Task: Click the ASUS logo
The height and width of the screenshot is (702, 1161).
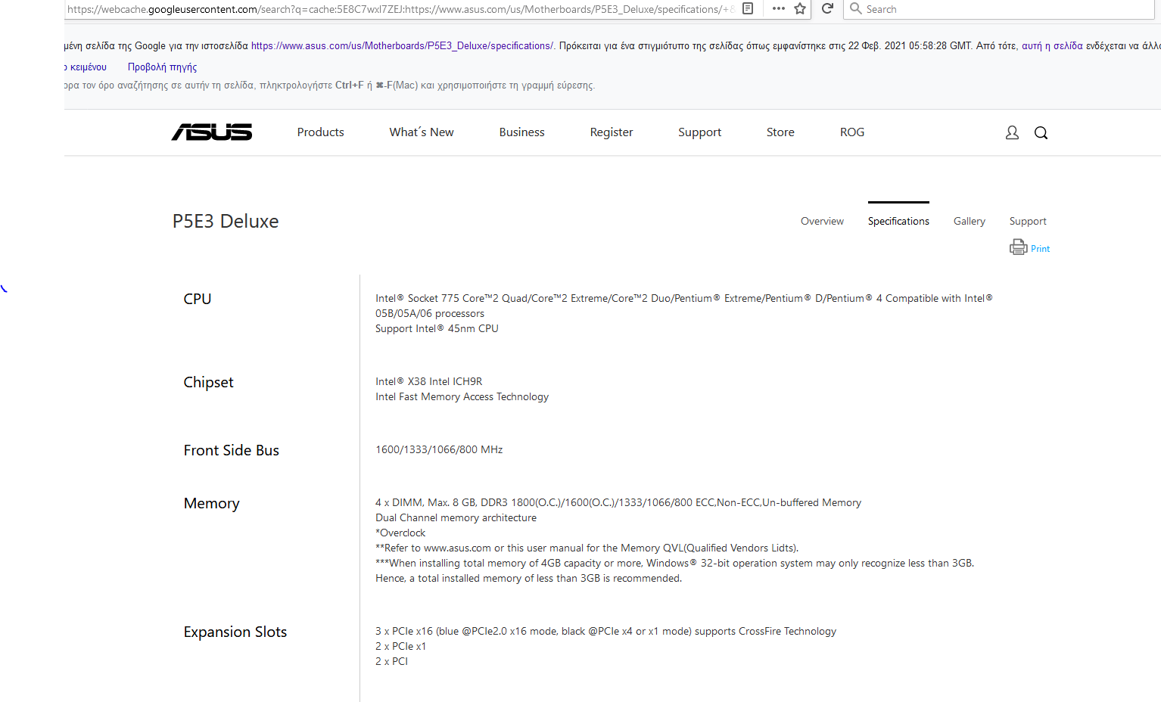Action: [212, 132]
